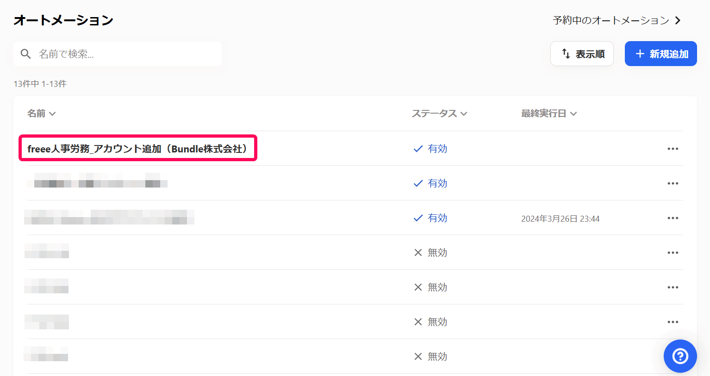Click the ellipsis icon on the freee人事労務 row
The width and height of the screenshot is (710, 376).
(673, 148)
